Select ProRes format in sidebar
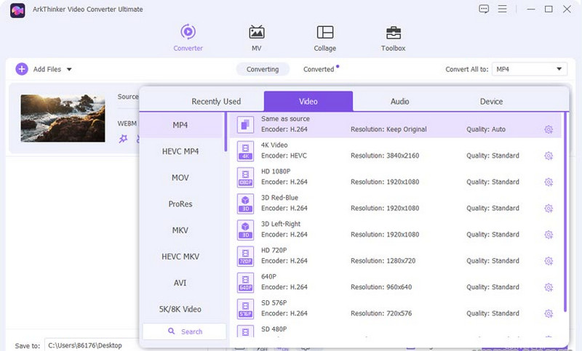This screenshot has height=351, width=582. click(180, 204)
